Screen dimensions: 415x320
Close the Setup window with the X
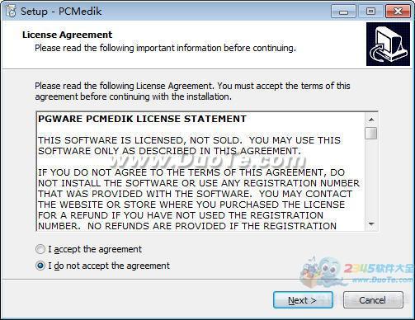pos(398,12)
